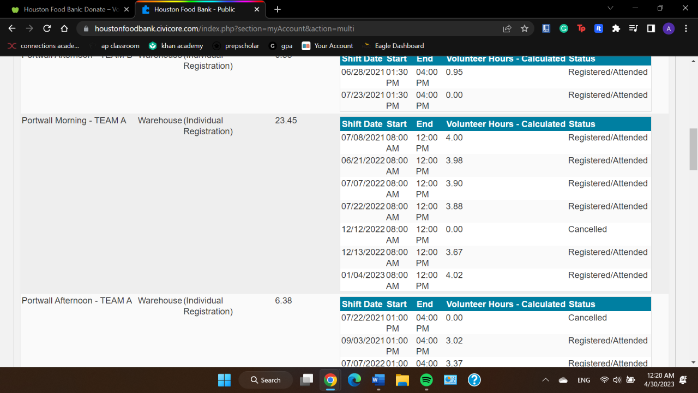
Task: Open the media controls icon
Action: pos(634,28)
